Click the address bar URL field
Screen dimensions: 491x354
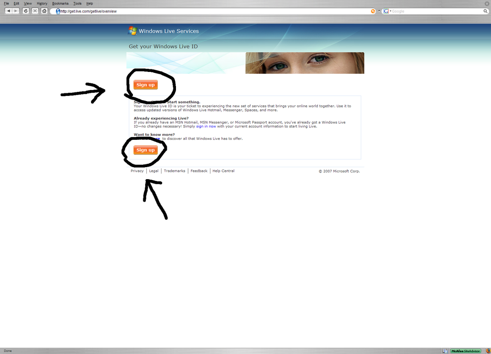(x=213, y=11)
